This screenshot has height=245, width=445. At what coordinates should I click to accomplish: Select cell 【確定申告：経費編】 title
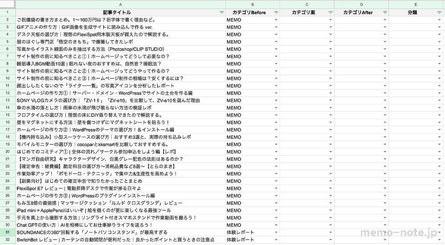click(x=121, y=167)
